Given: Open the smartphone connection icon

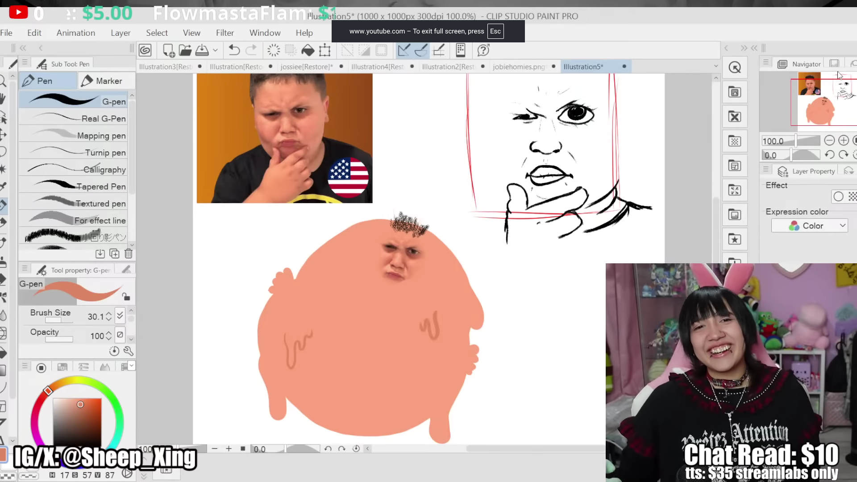Looking at the screenshot, I should pos(461,50).
